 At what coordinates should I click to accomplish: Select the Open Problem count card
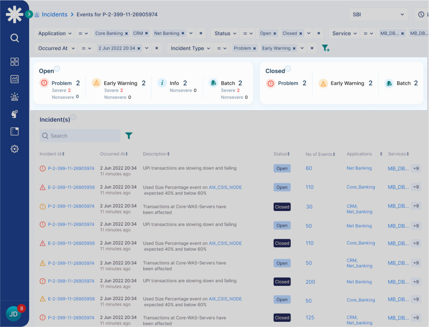click(x=61, y=83)
